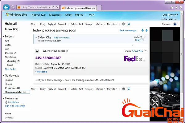
Task: Click the browser forward arrow button
Action: point(13,7)
